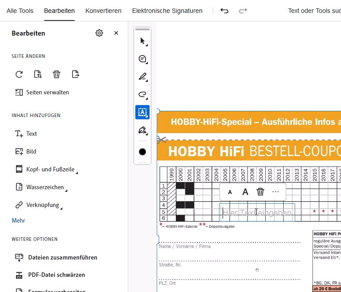341x292 pixels.
Task: Open PDF-Datei schwärzen
Action: (50, 275)
